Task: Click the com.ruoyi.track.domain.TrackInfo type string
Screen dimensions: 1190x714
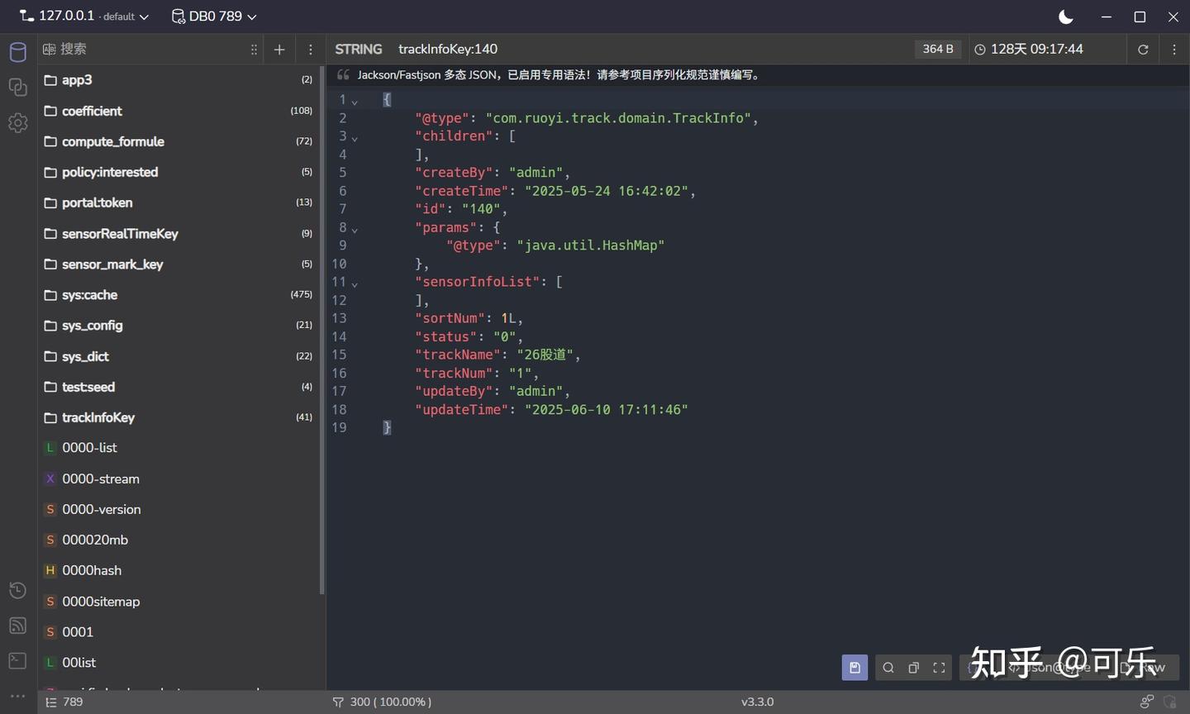Action: click(x=618, y=118)
